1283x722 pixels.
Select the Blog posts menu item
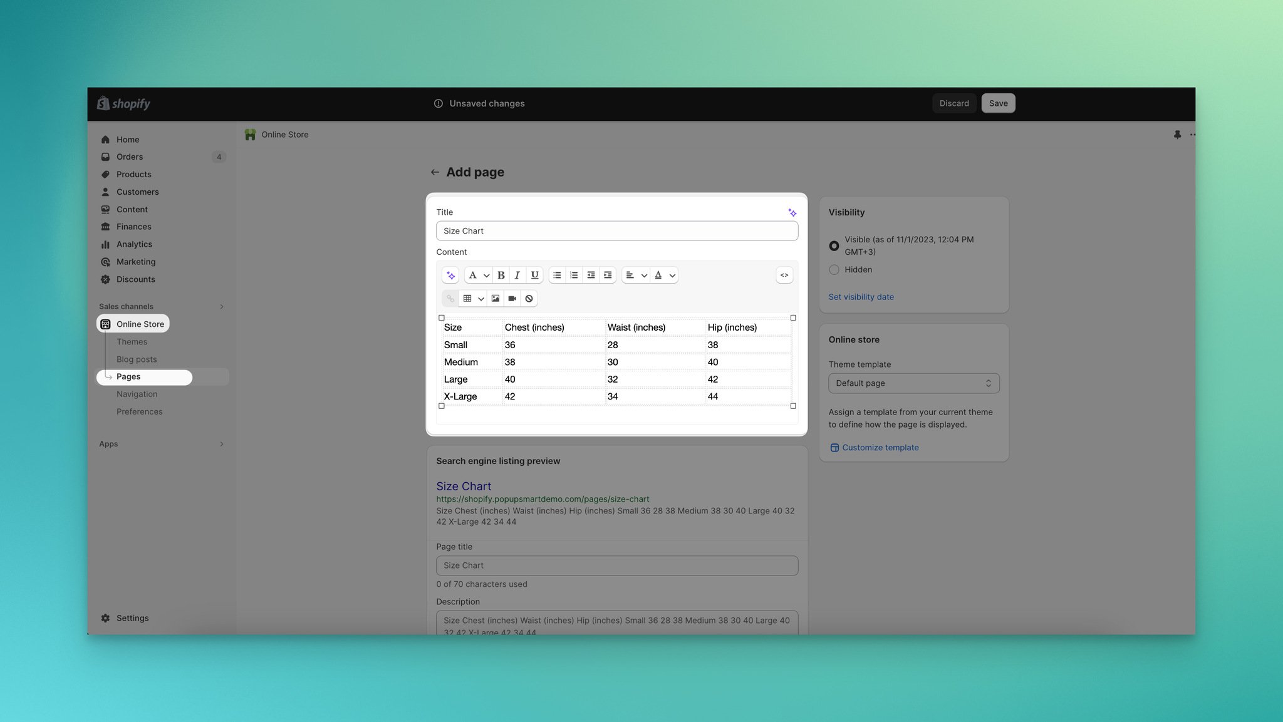point(137,359)
